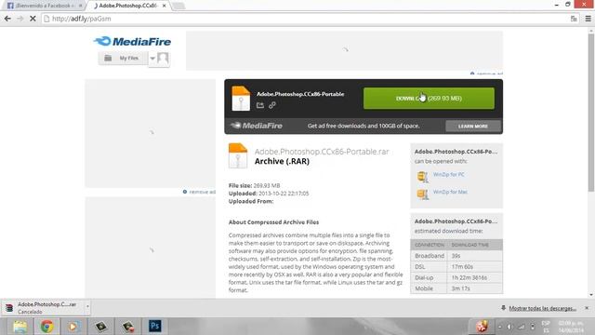Open the media player taskbar icon
Viewport: 595px width, 335px height.
[73, 327]
